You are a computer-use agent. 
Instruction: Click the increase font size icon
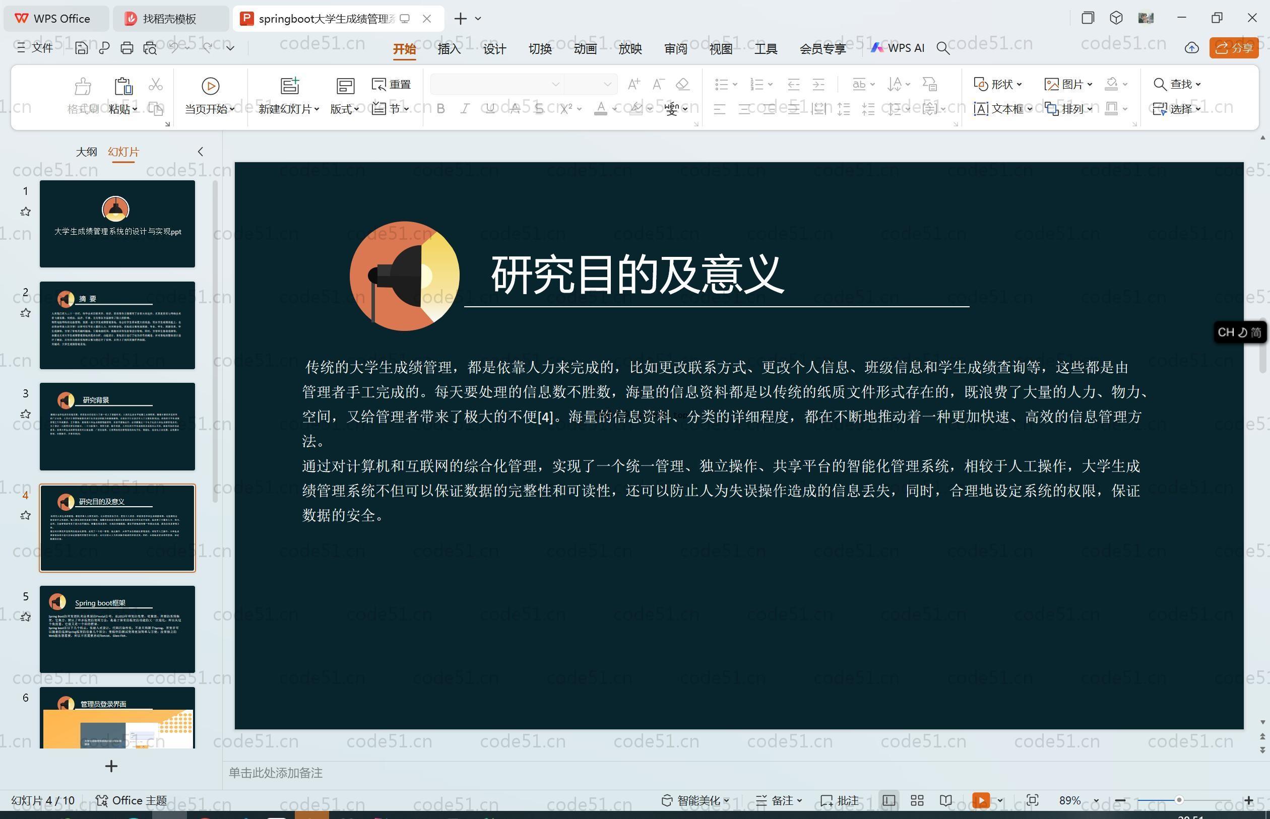[x=633, y=84]
